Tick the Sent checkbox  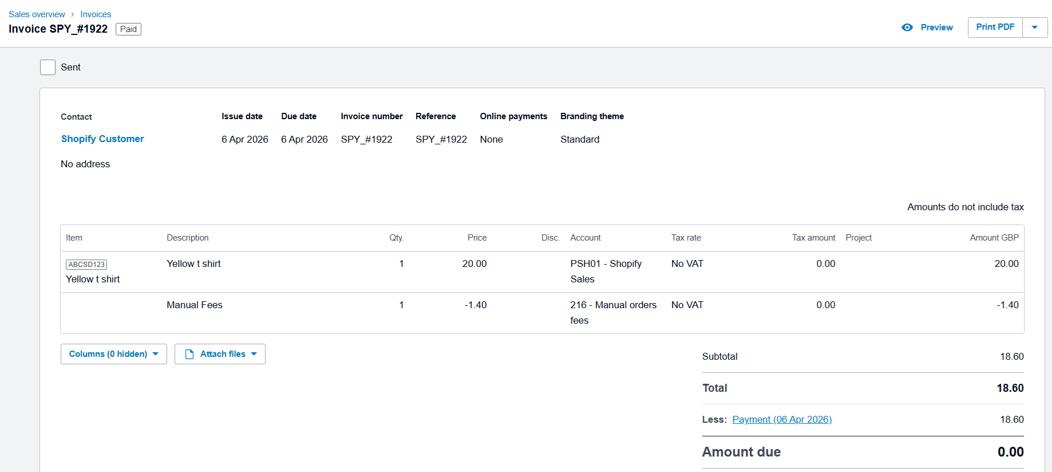48,68
